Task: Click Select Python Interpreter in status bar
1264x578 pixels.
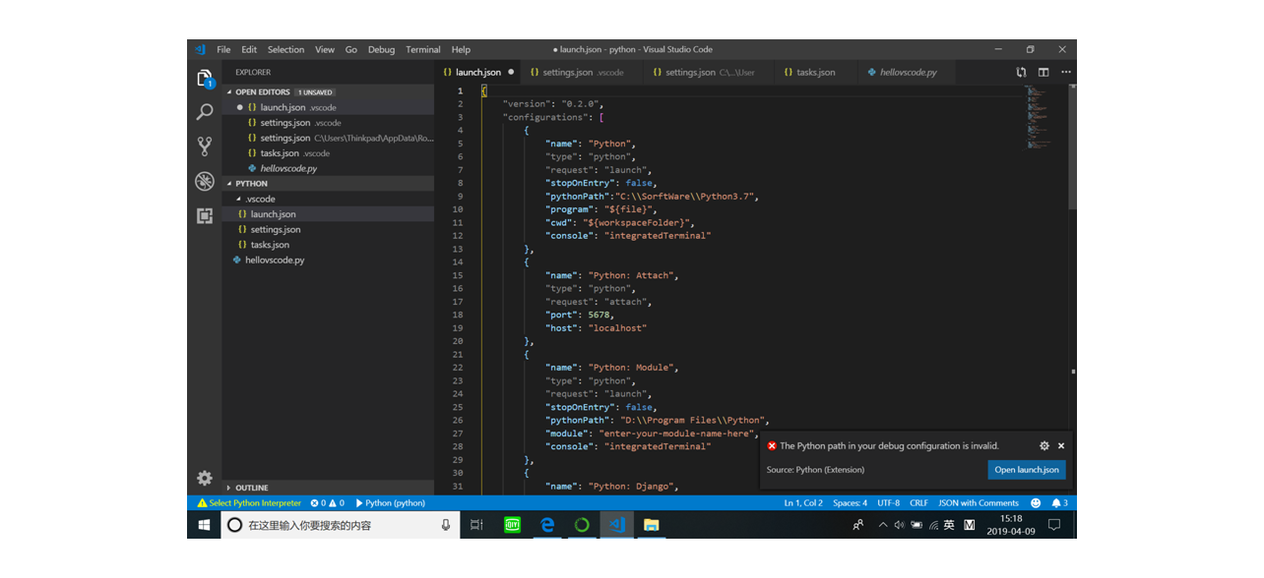Action: click(x=249, y=502)
